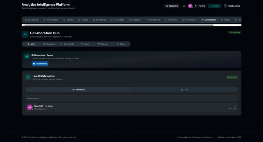Open the Replay tab
This screenshot has width=263, height=142.
pyautogui.click(x=225, y=20)
